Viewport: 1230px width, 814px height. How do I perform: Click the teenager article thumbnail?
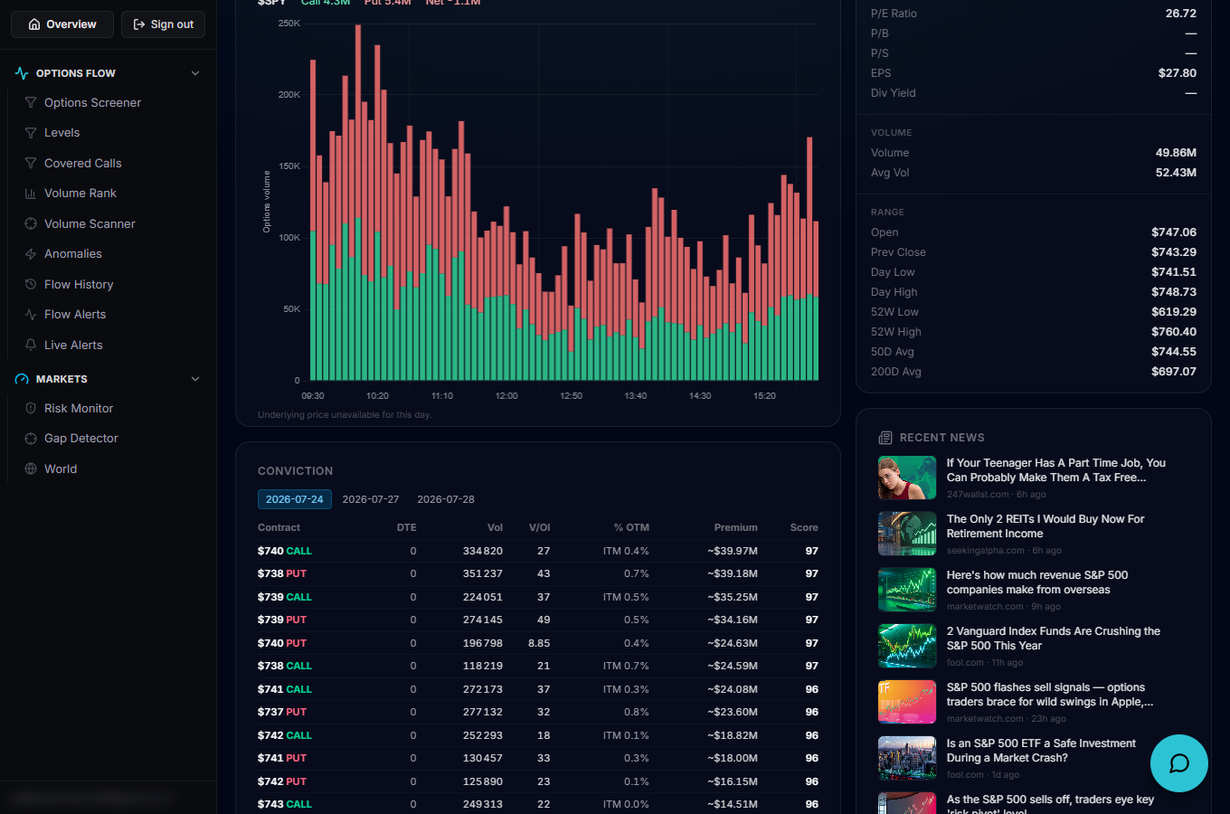907,478
